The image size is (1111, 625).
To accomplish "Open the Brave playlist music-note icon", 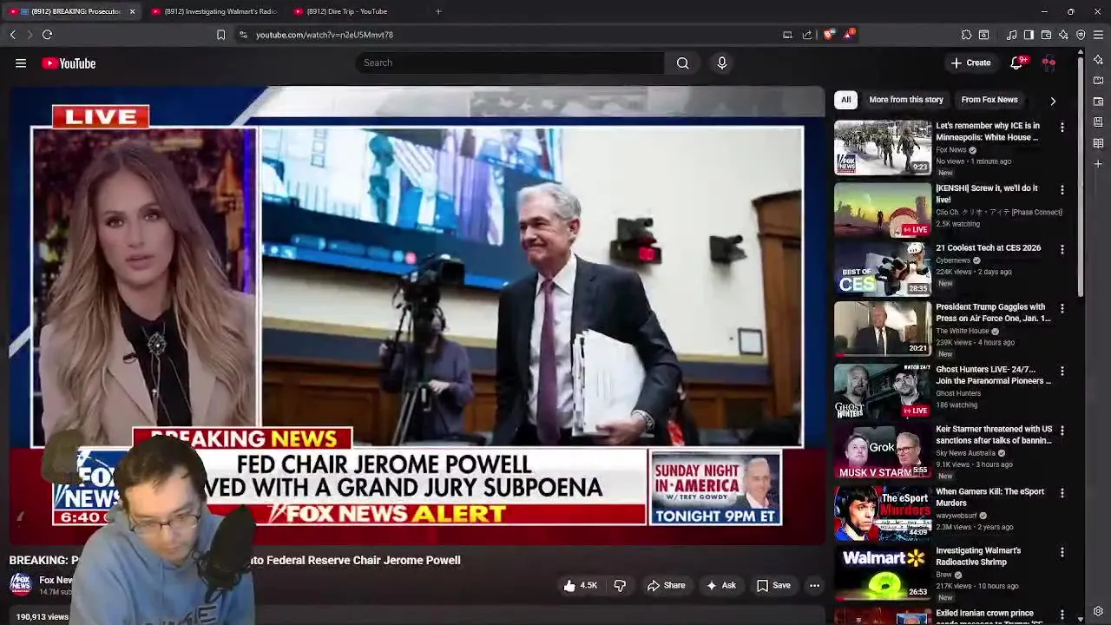I will click(1011, 35).
